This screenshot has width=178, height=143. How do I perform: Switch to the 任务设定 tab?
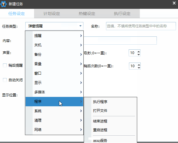click(17, 14)
